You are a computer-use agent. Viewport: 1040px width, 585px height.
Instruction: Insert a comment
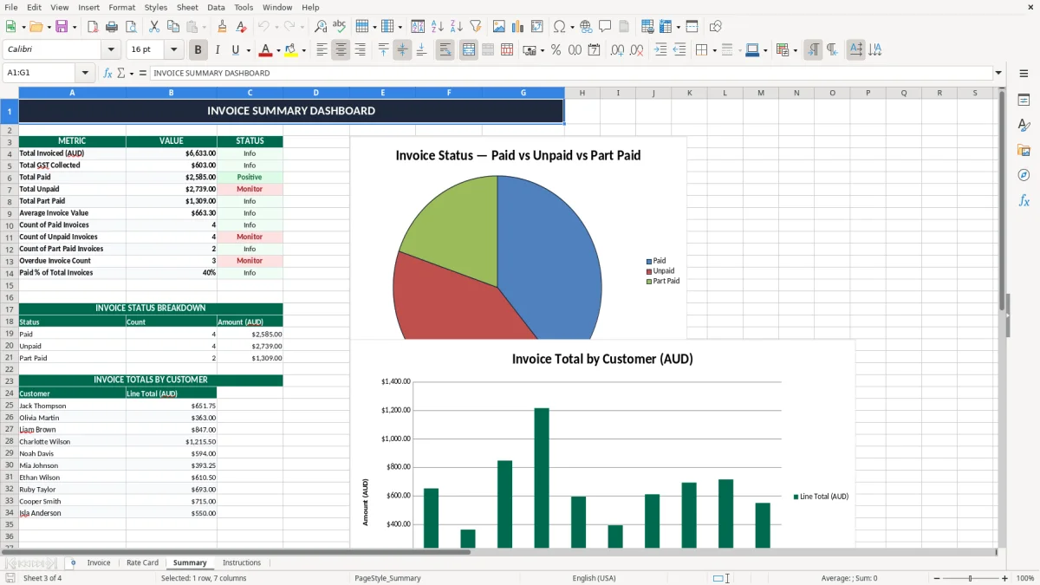[x=605, y=27]
